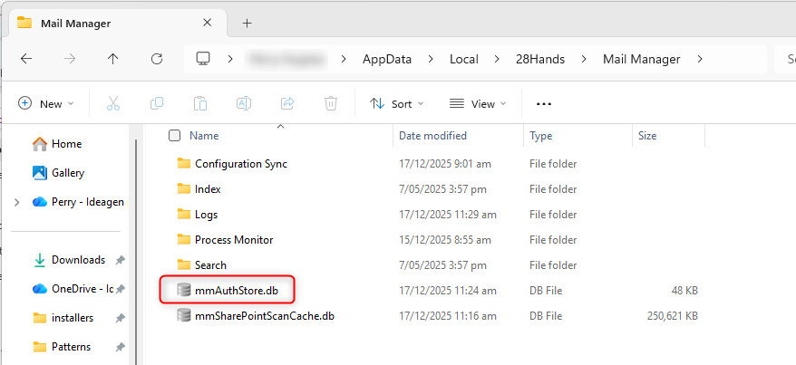The height and width of the screenshot is (365, 796).
Task: Click the Copy icon in toolbar
Action: coord(157,103)
